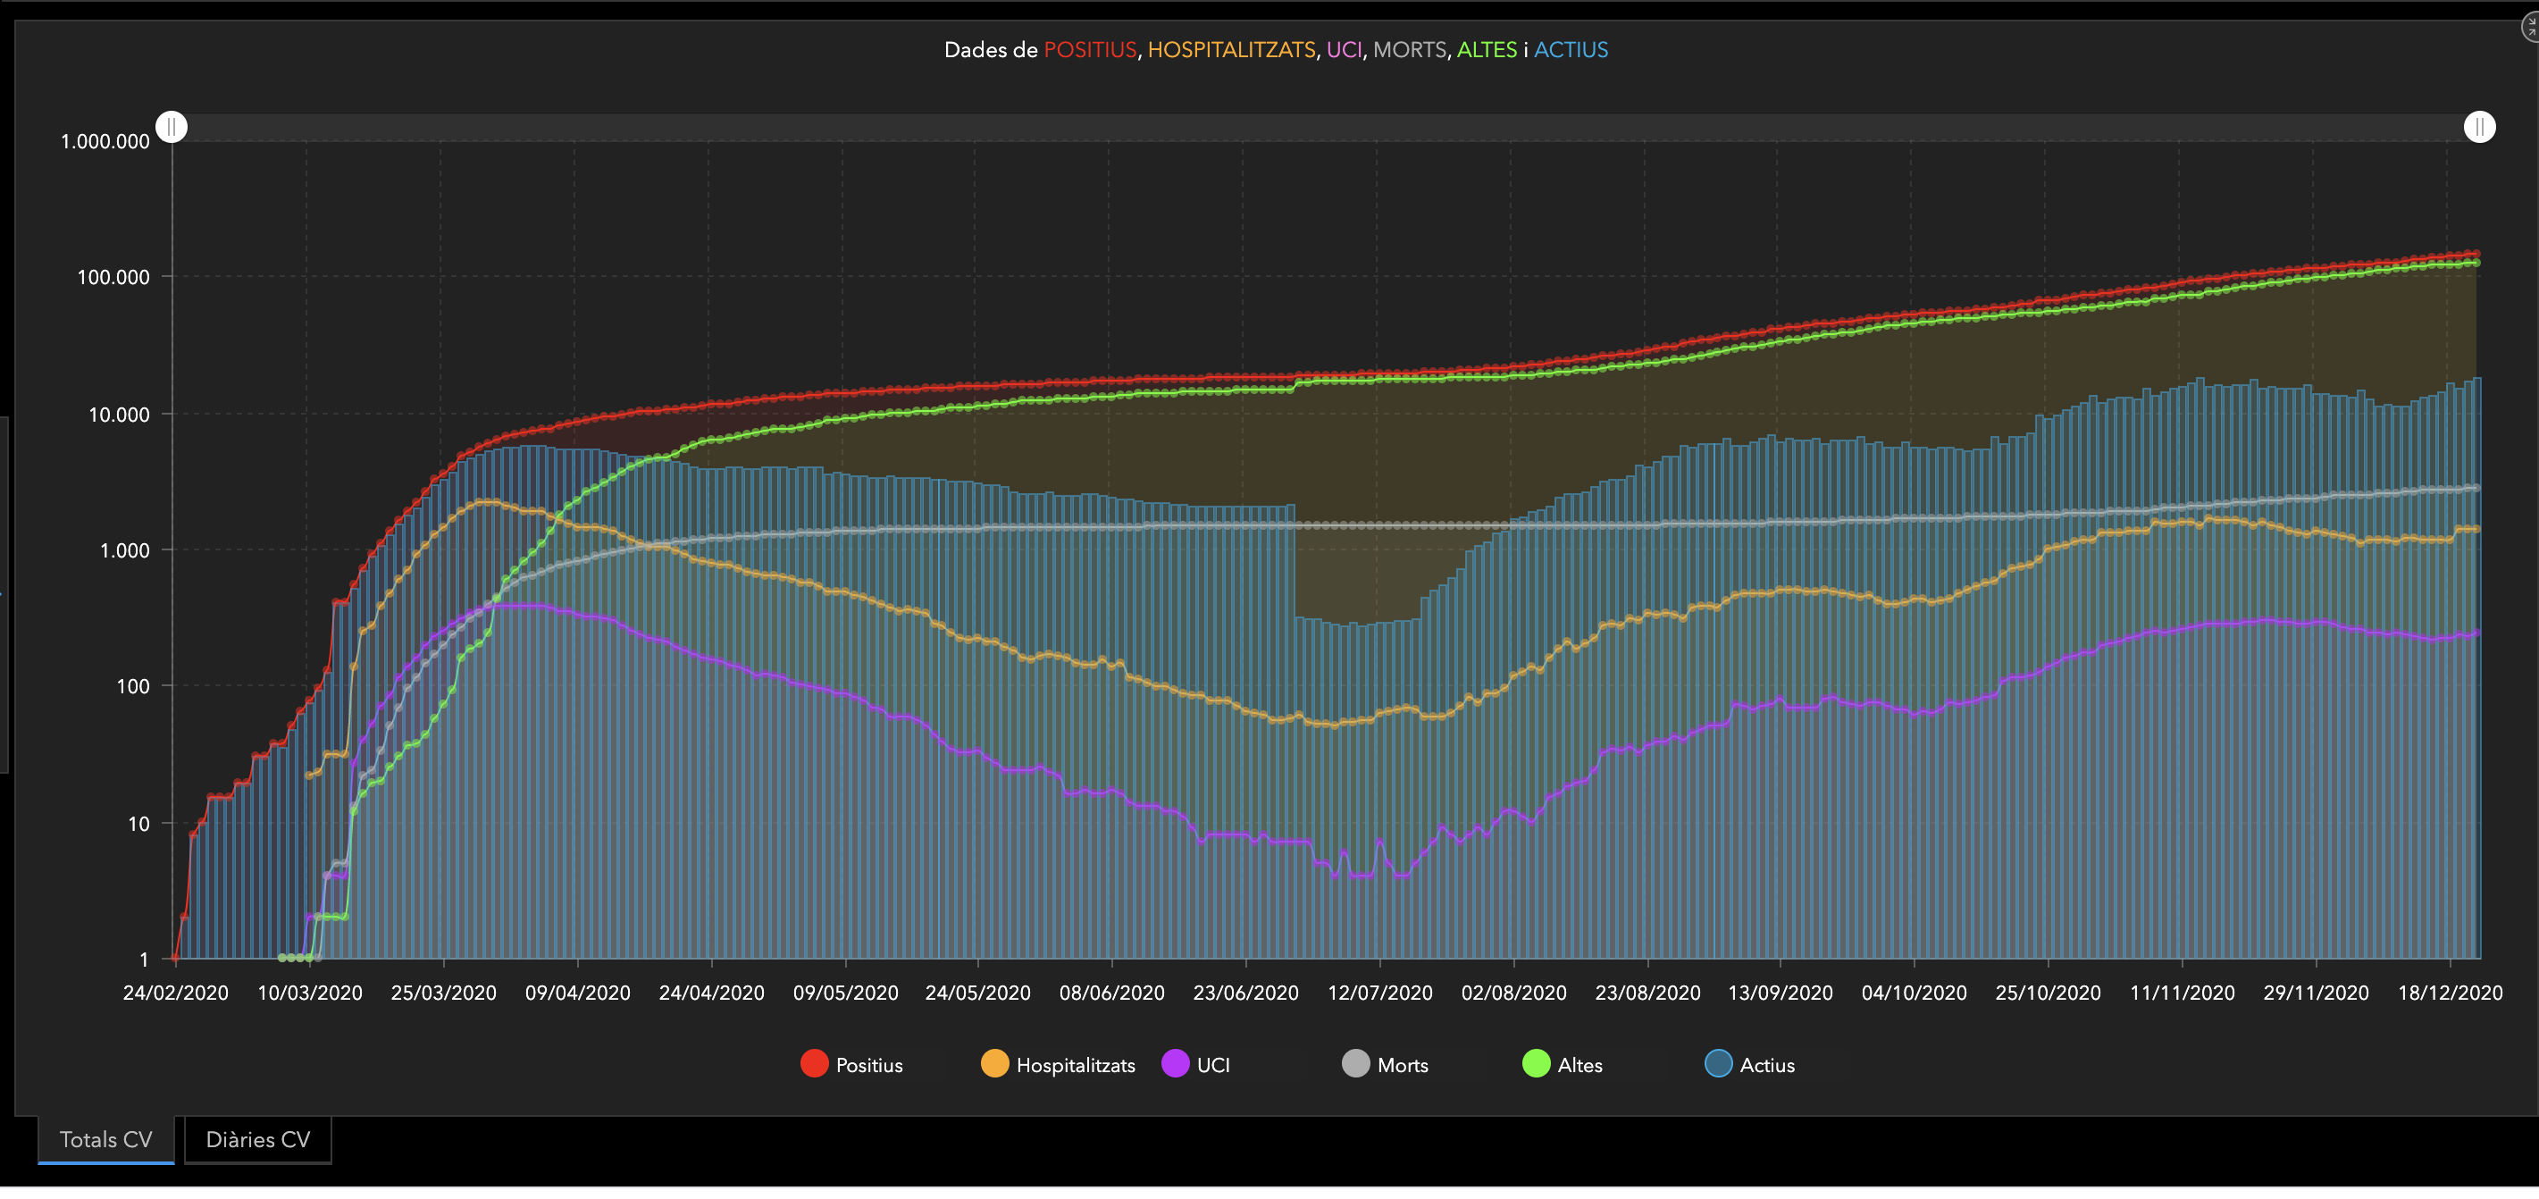Click the right range slider handle
The width and height of the screenshot is (2539, 1199).
pos(2479,127)
